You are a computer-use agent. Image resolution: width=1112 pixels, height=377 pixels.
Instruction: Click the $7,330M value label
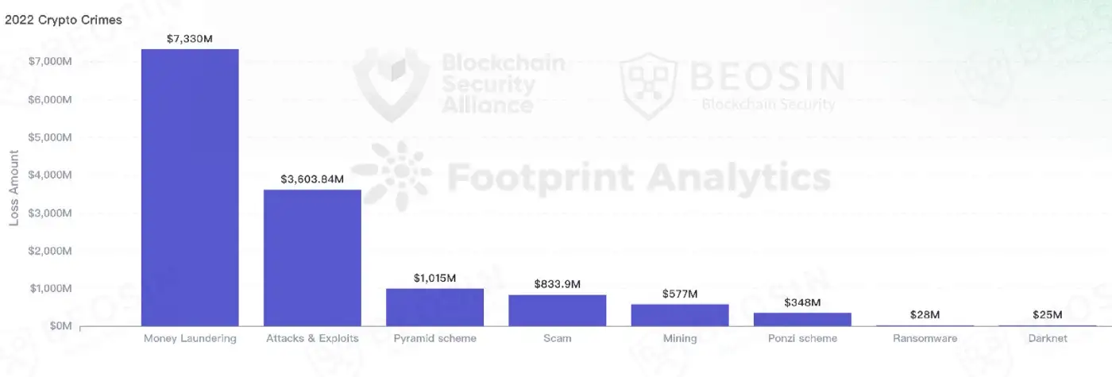[190, 38]
